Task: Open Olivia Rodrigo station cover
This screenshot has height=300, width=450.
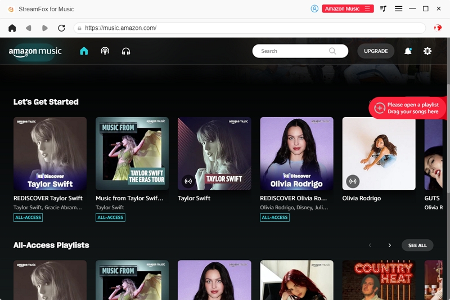Action: (379, 153)
